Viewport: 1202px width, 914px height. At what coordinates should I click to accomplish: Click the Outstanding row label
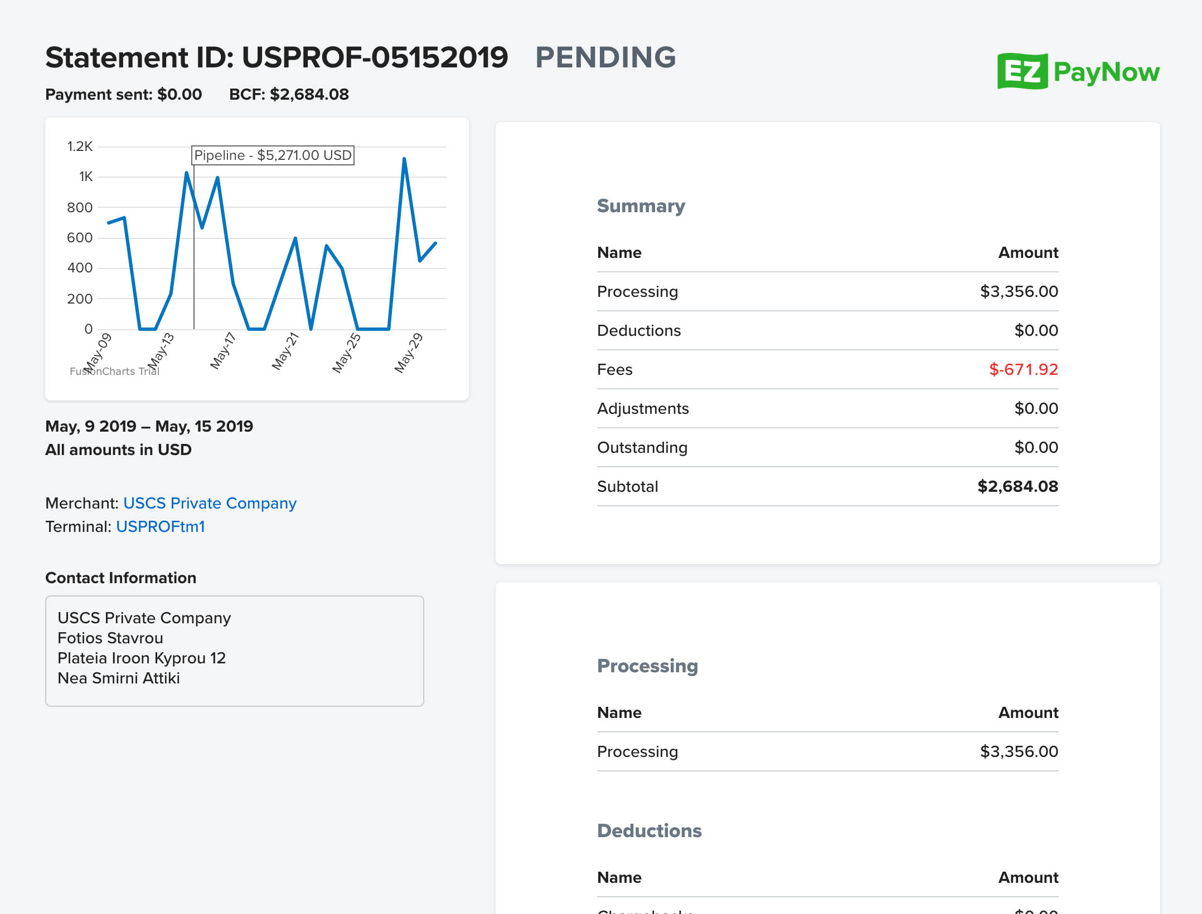click(x=642, y=447)
